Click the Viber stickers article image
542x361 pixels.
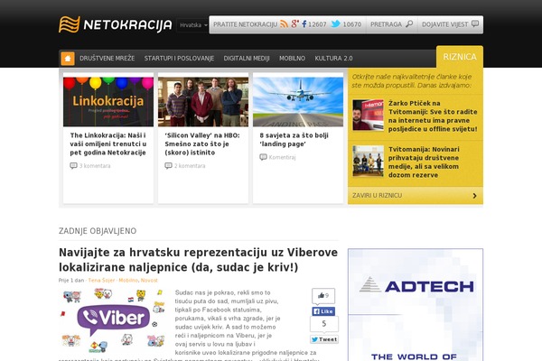point(114,320)
